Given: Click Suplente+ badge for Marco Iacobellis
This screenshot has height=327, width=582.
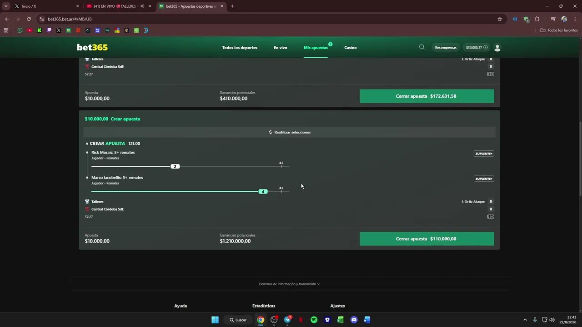Looking at the screenshot, I should click(484, 178).
